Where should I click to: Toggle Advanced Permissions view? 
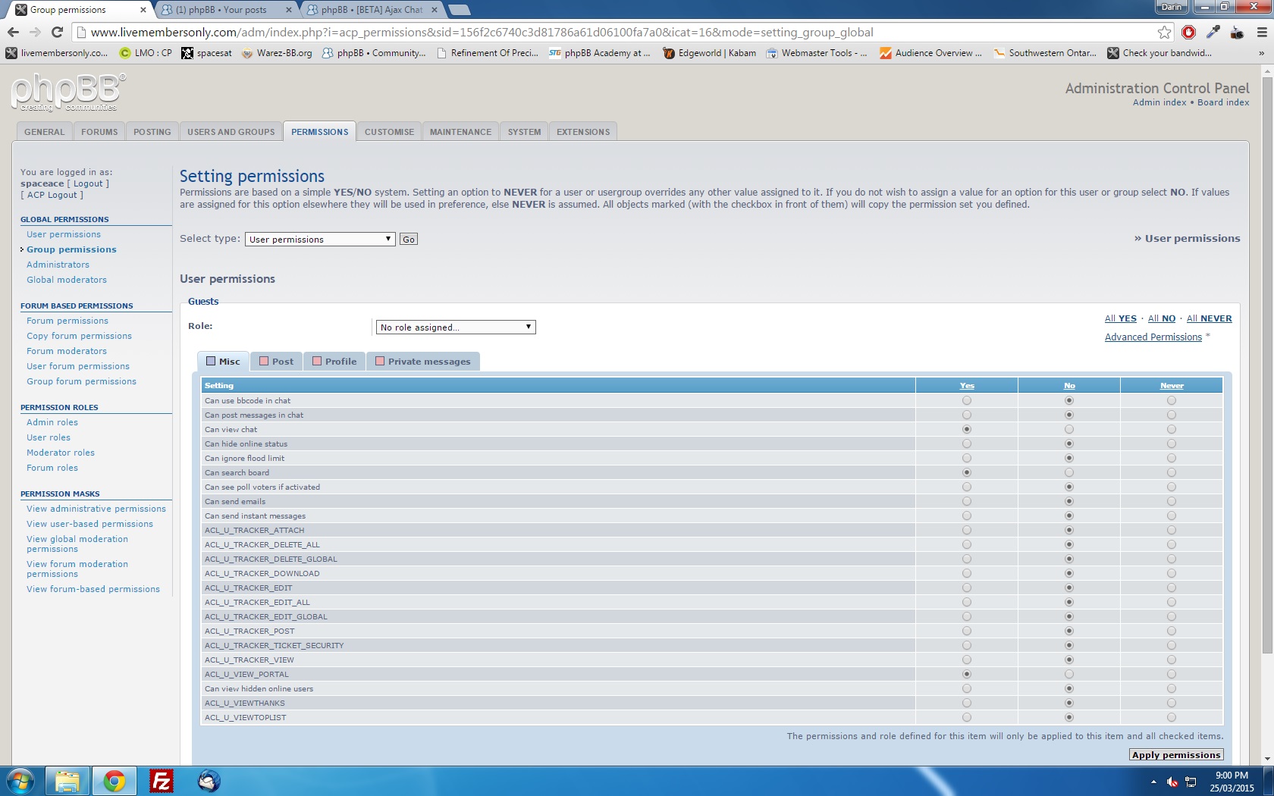[x=1153, y=337]
